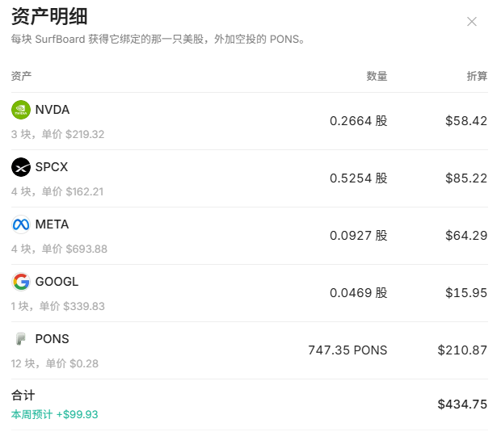
Task: Click NVDA value $58.42
Action: coord(466,121)
